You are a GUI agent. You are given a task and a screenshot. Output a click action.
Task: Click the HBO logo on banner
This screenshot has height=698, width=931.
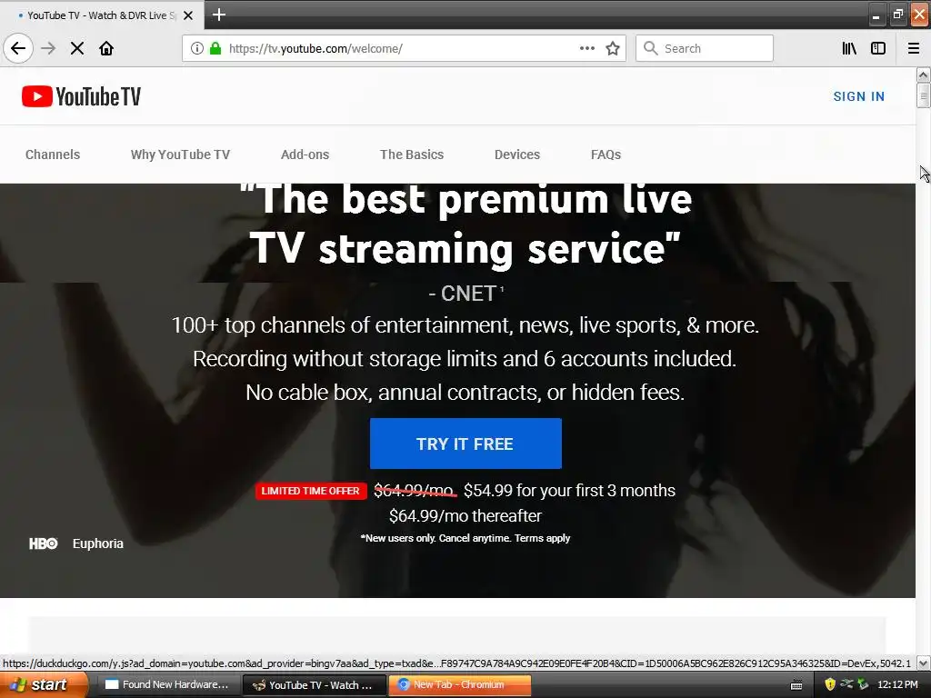click(44, 543)
